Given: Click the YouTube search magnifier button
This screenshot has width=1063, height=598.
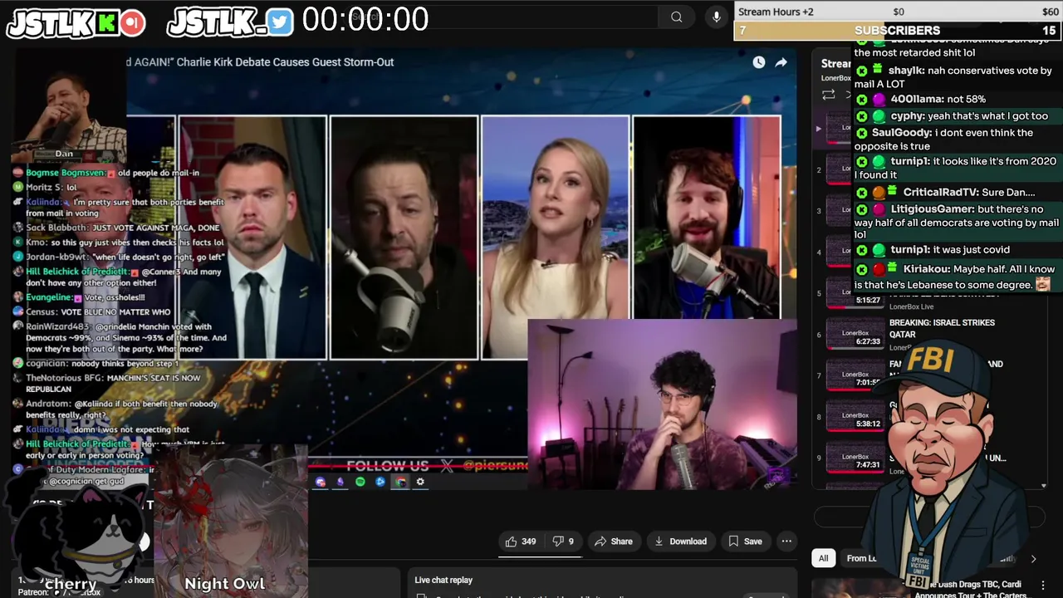Looking at the screenshot, I should point(677,17).
